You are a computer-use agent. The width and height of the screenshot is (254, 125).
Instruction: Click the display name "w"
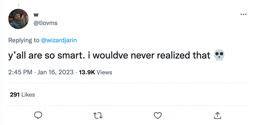(x=36, y=15)
